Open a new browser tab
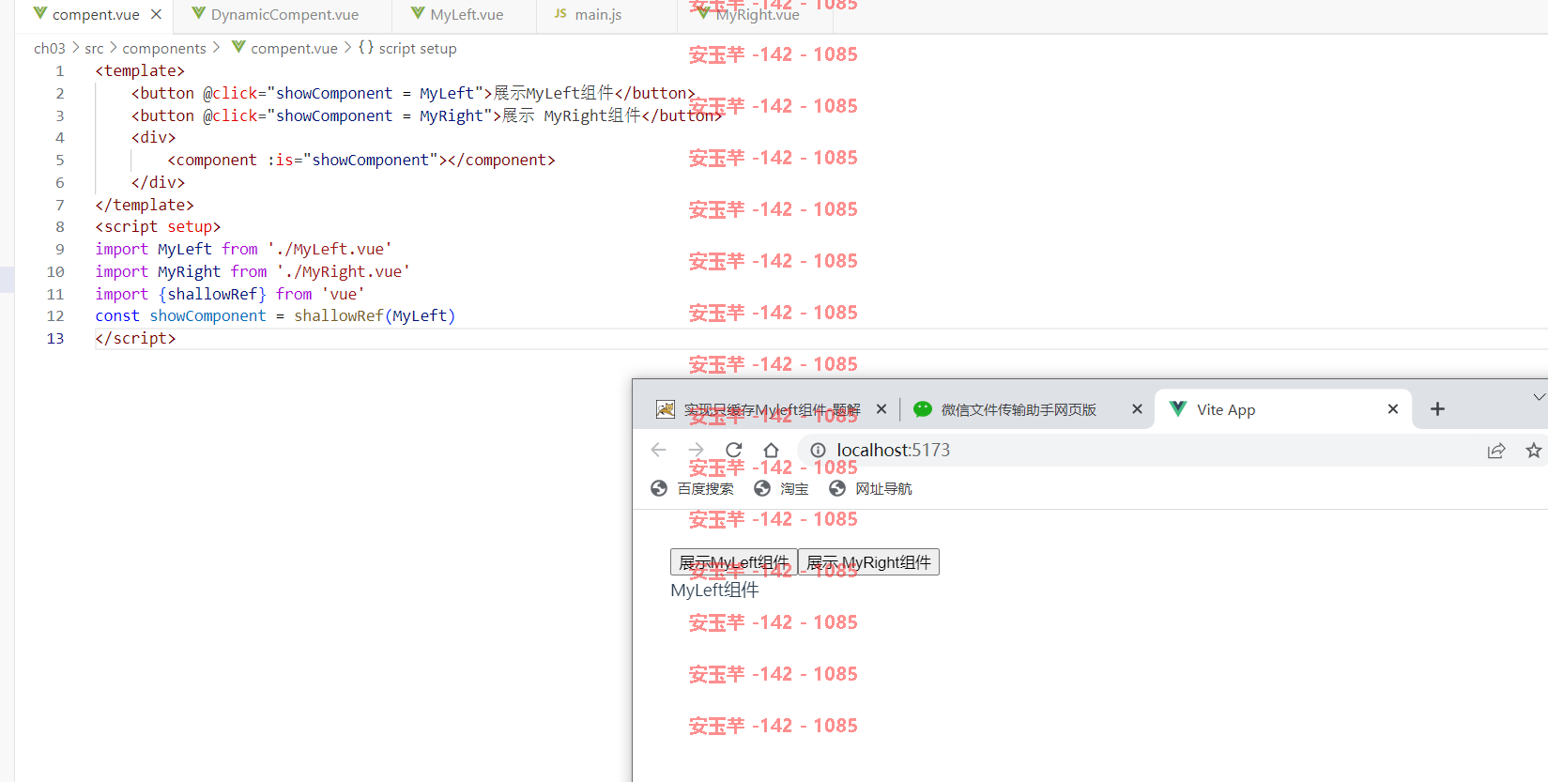1548x782 pixels. tap(1437, 409)
